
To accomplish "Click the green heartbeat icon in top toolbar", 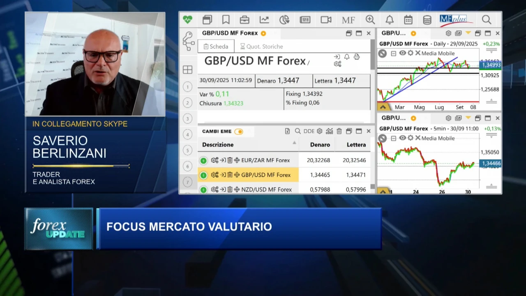I will [x=187, y=19].
